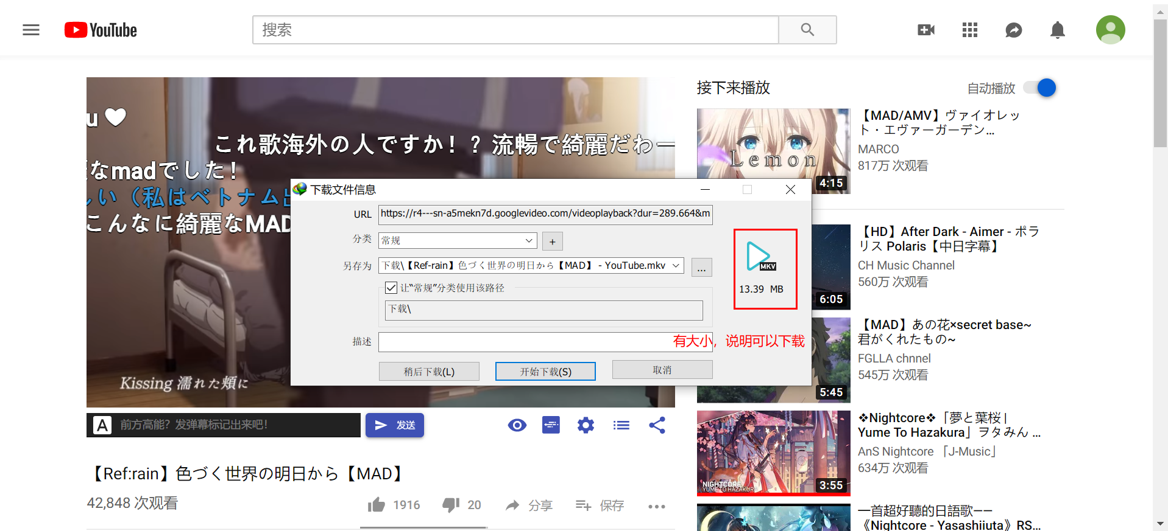
Task: Toggle danmaku visibility with the eye icon
Action: point(517,425)
